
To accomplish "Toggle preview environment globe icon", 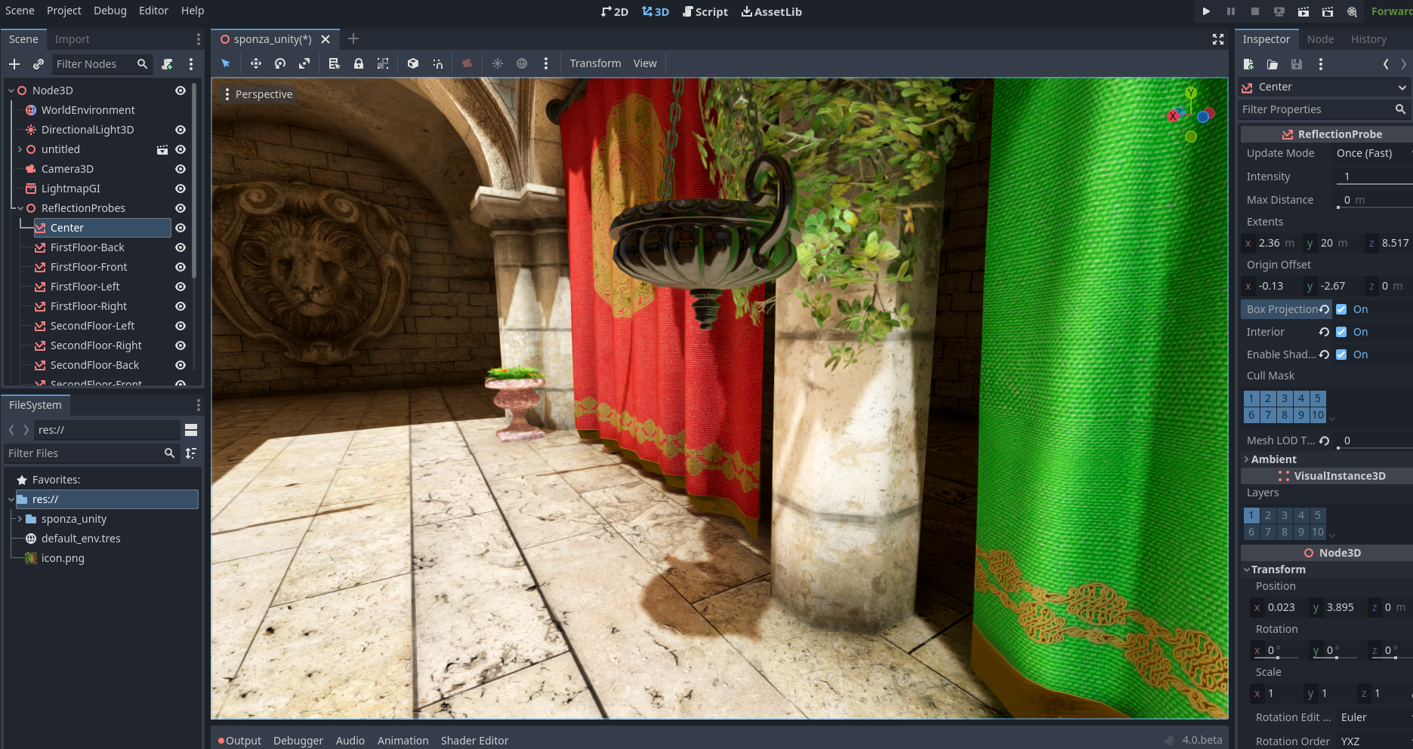I will [x=522, y=63].
